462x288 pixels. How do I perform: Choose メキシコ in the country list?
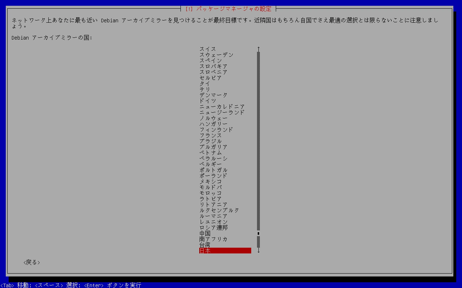(x=210, y=181)
